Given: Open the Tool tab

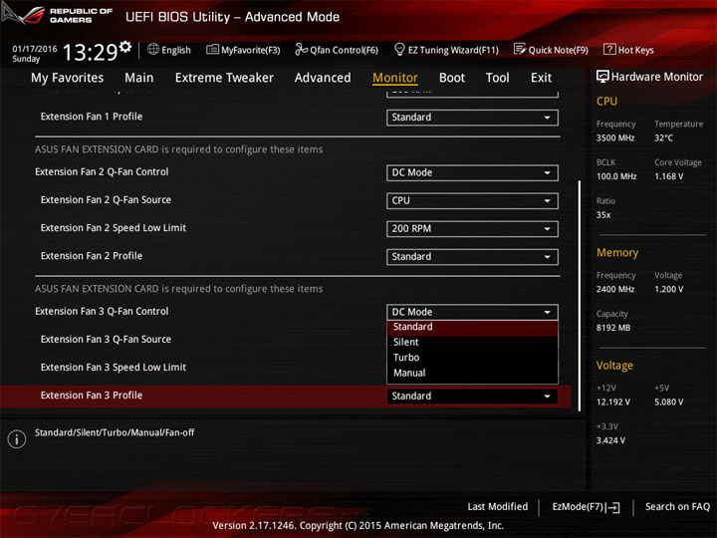Looking at the screenshot, I should [497, 78].
